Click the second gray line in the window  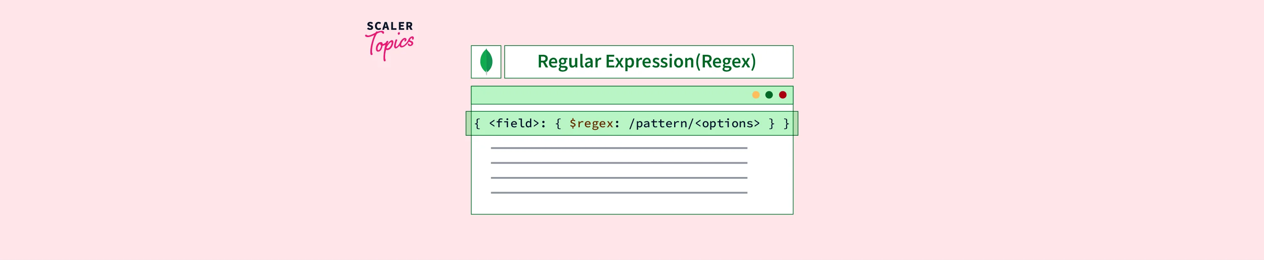point(619,163)
